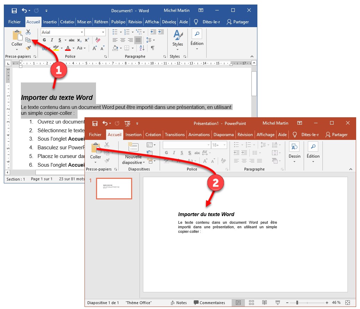Screen dimensions: 360x309
Task: Click Word's Format Painter brush icon
Action: coord(28,48)
